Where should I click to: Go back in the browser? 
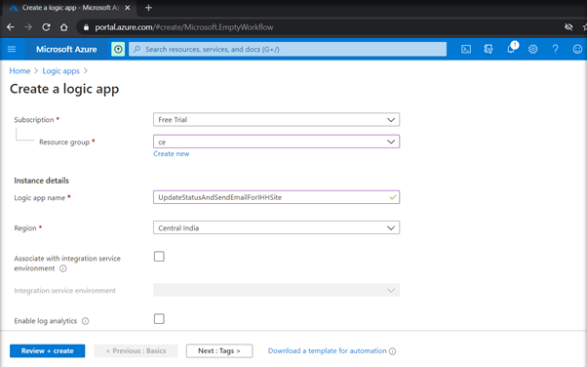[11, 27]
